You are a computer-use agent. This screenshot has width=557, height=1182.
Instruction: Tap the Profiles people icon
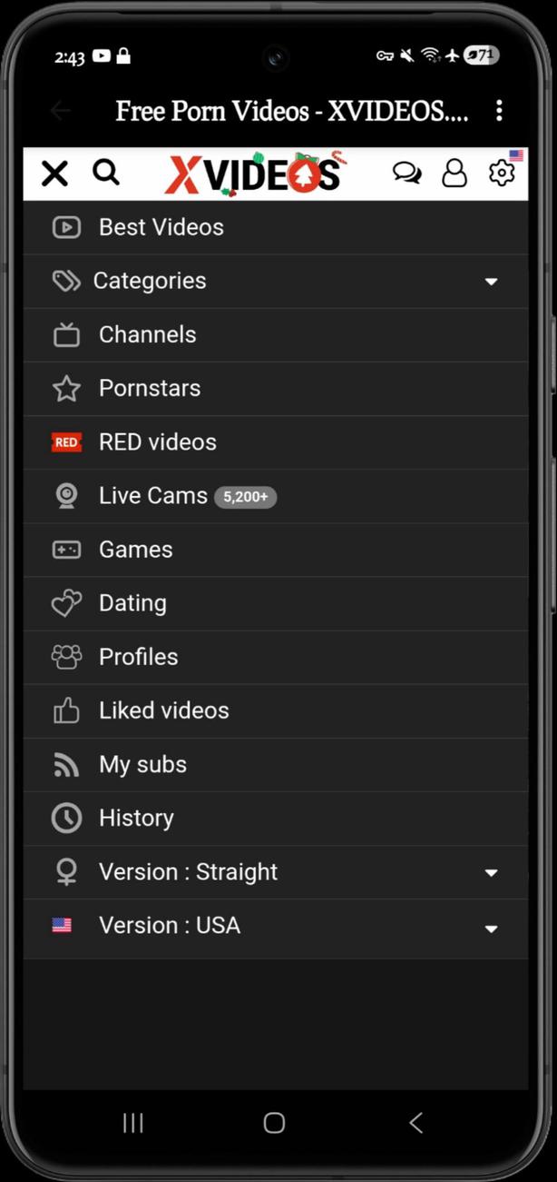tap(66, 657)
